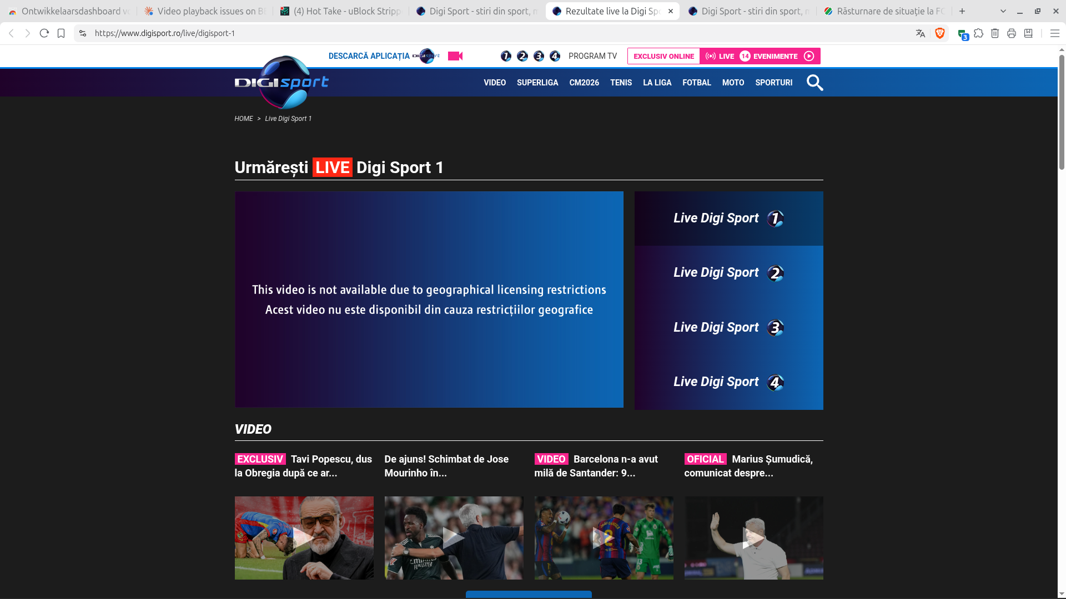Image resolution: width=1066 pixels, height=599 pixels.
Task: Click HOME in the breadcrumb
Action: (244, 119)
